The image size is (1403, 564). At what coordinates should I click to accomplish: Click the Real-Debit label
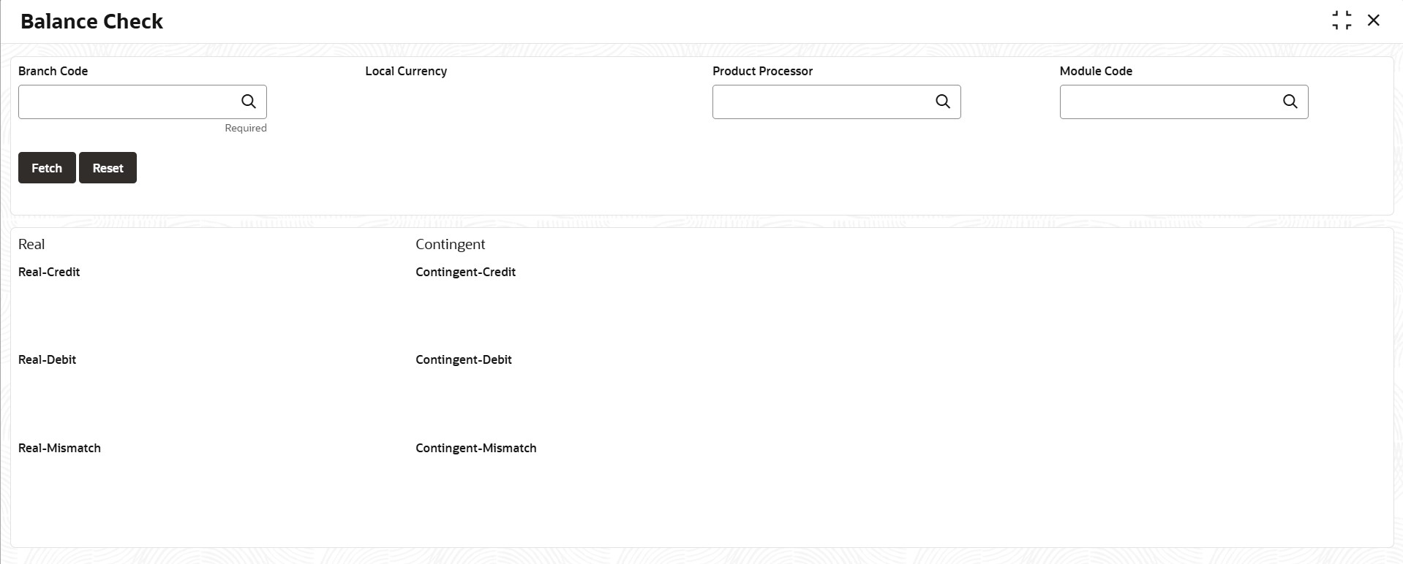[47, 359]
